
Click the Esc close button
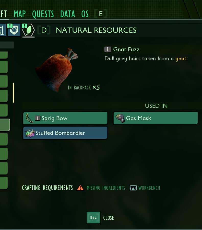93,217
